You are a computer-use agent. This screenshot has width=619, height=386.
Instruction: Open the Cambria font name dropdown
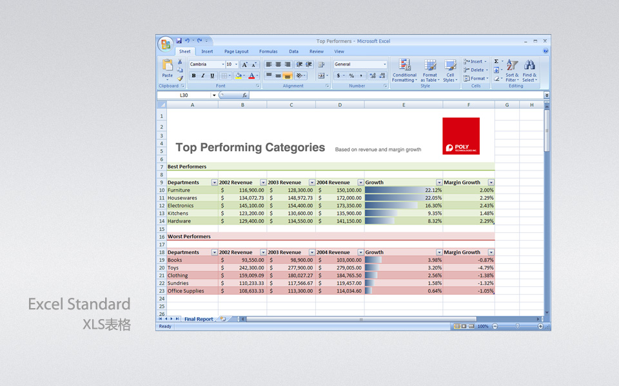223,64
